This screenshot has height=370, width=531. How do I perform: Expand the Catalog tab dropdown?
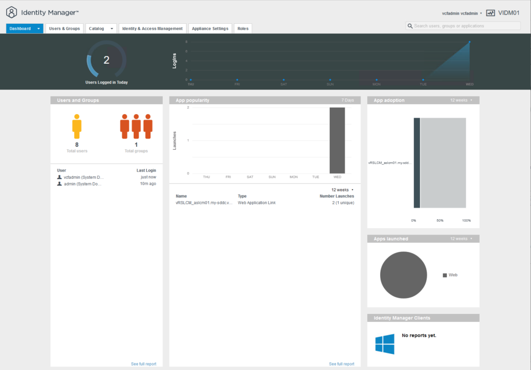(x=111, y=29)
